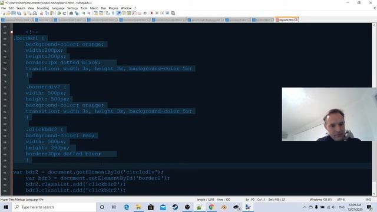This screenshot has height=212, width=377.
Task: Cut selection with the scissors icon
Action: [x=41, y=13]
